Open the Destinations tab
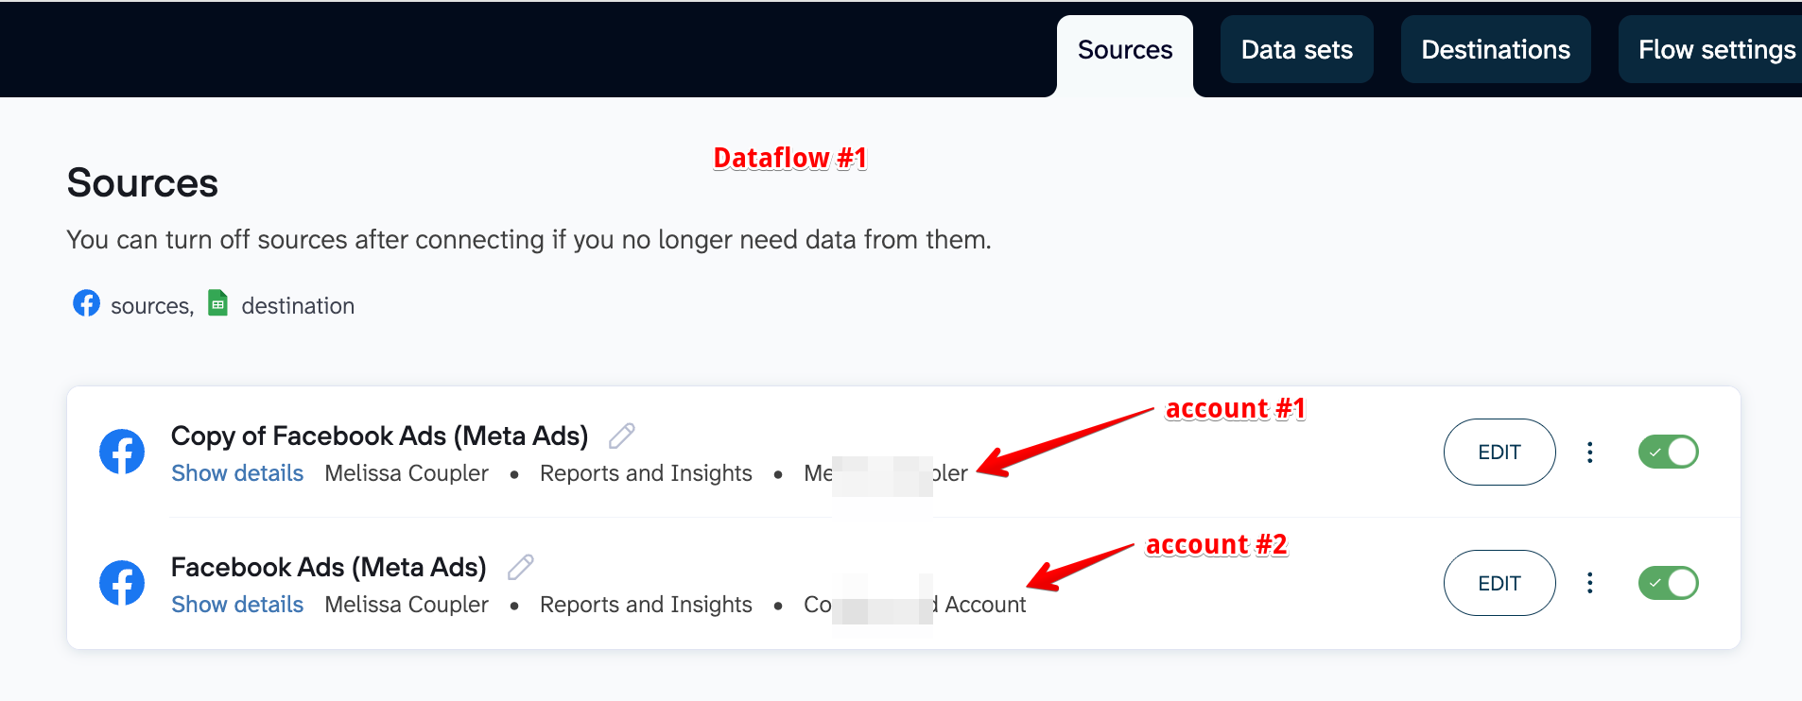1802x701 pixels. [x=1495, y=50]
